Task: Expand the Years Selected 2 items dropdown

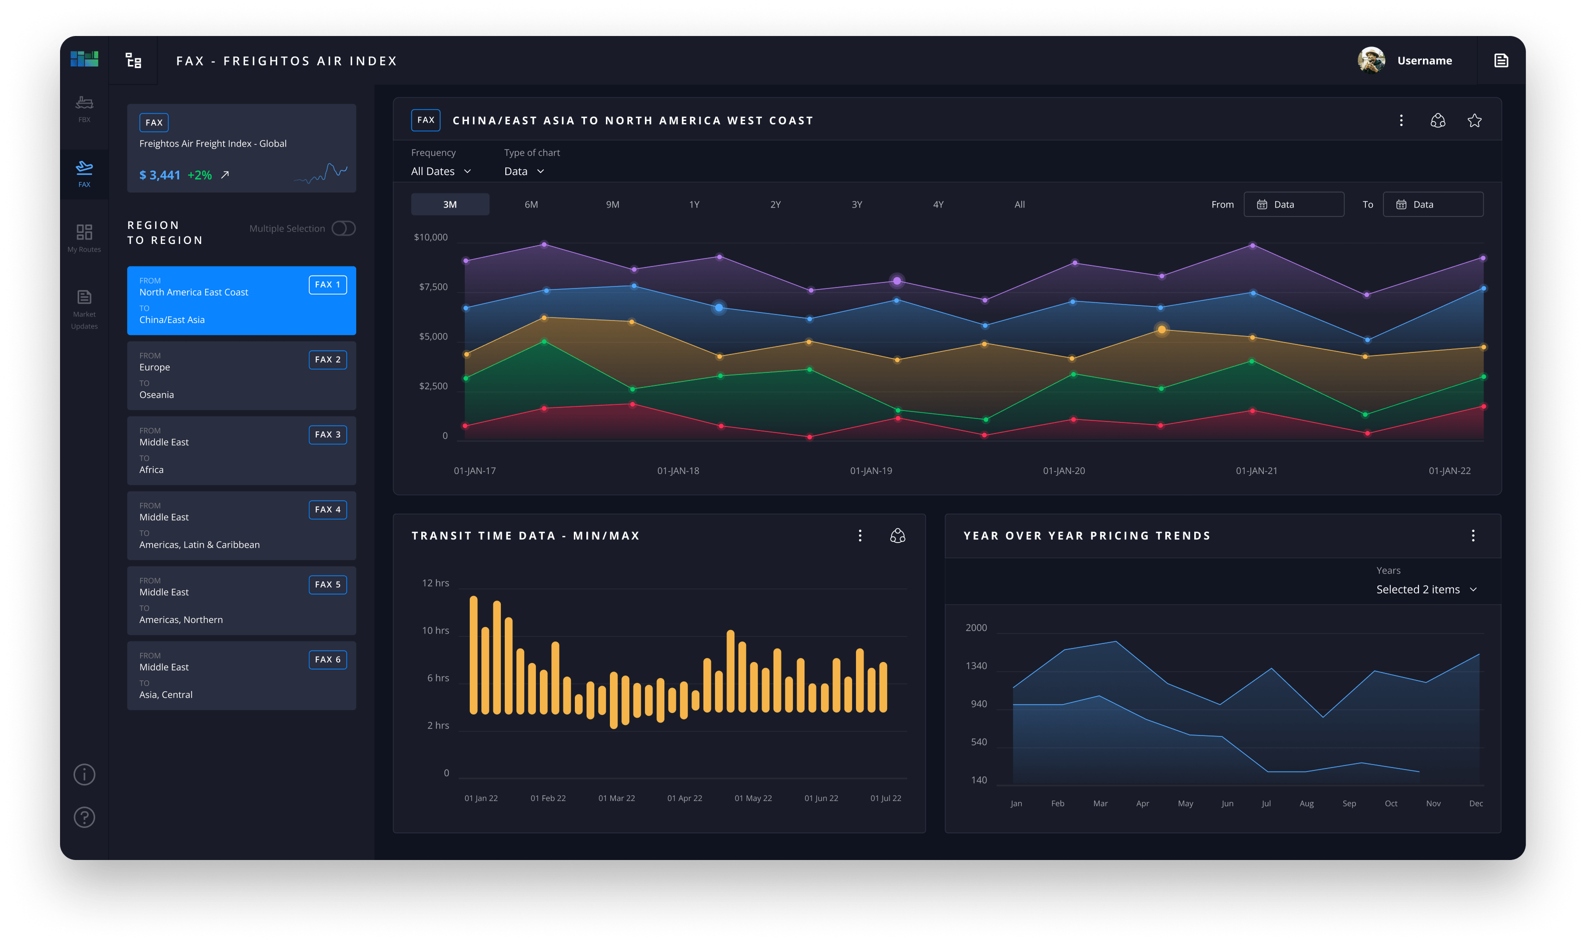Action: click(1427, 589)
